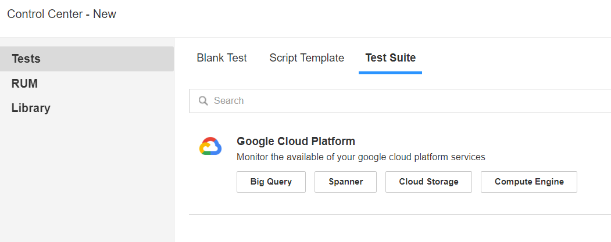Launch the Compute Engine test button
Screen dimensions: 611x242
tap(529, 182)
